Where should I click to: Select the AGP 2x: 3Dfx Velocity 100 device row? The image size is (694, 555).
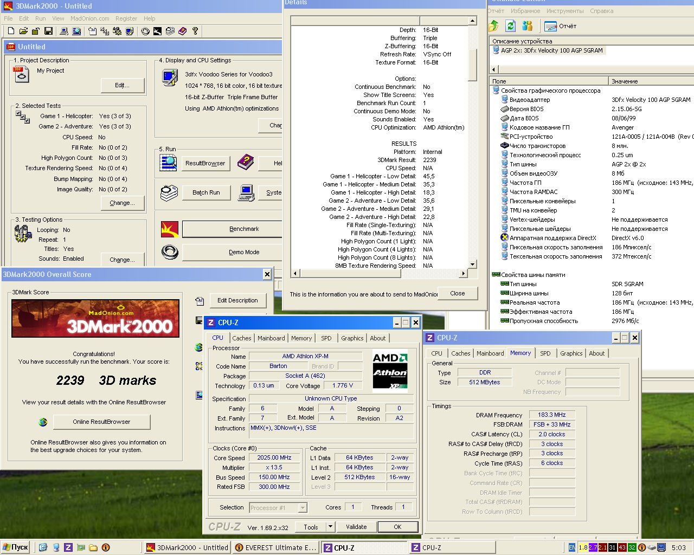pos(551,50)
